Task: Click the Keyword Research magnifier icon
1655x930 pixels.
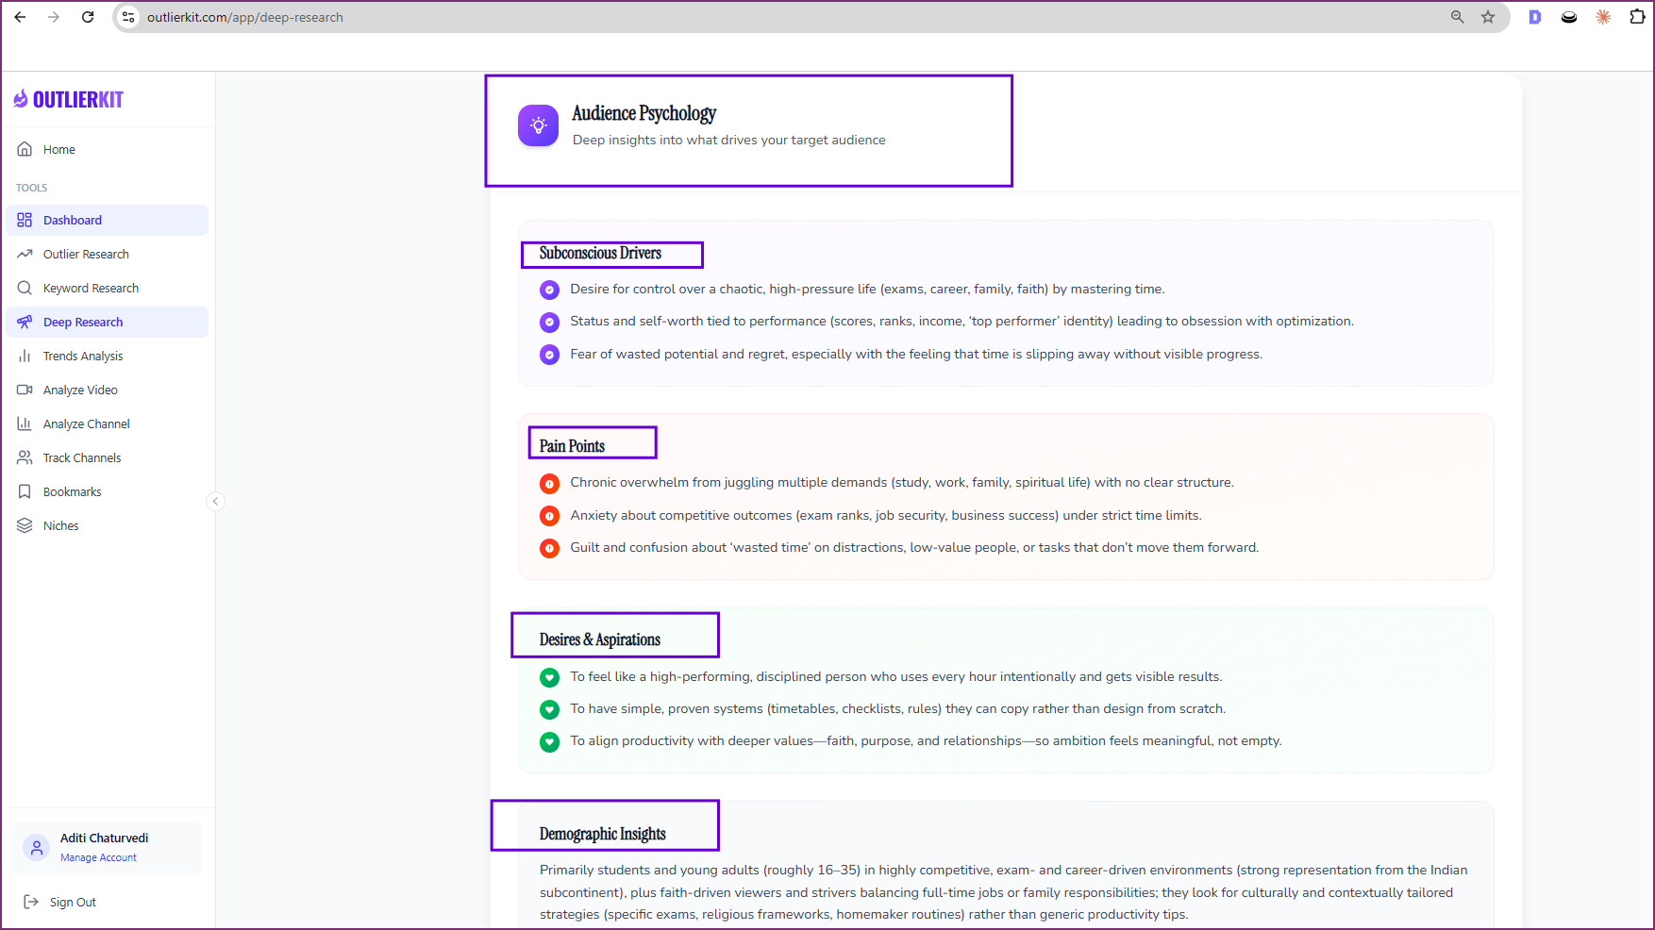Action: pos(25,288)
